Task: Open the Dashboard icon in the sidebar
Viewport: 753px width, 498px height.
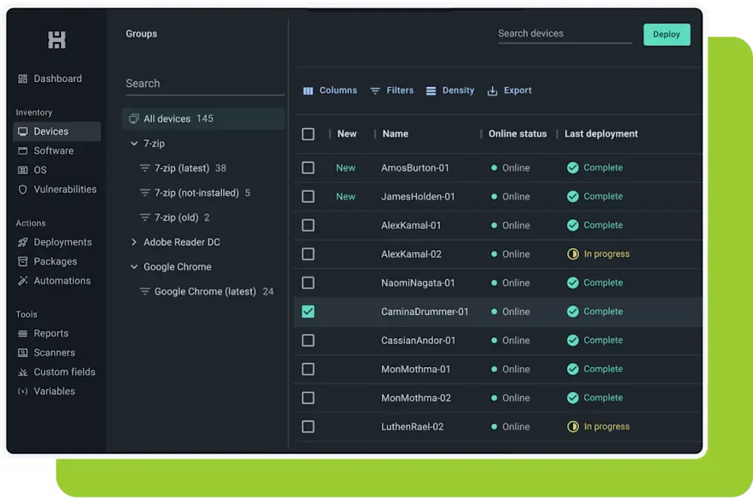Action: (x=23, y=78)
